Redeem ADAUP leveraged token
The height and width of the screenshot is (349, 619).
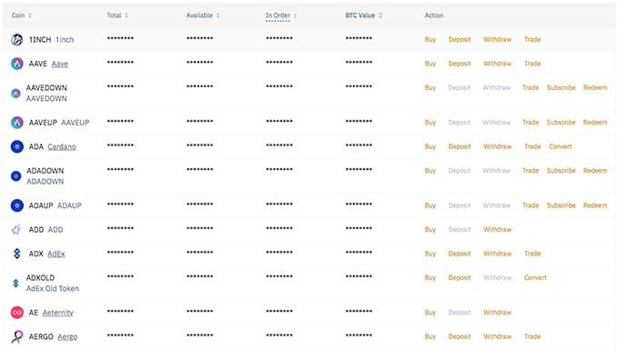(x=595, y=205)
